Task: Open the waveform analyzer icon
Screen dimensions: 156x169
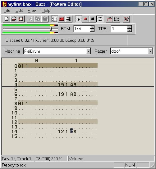Action: (126, 19)
